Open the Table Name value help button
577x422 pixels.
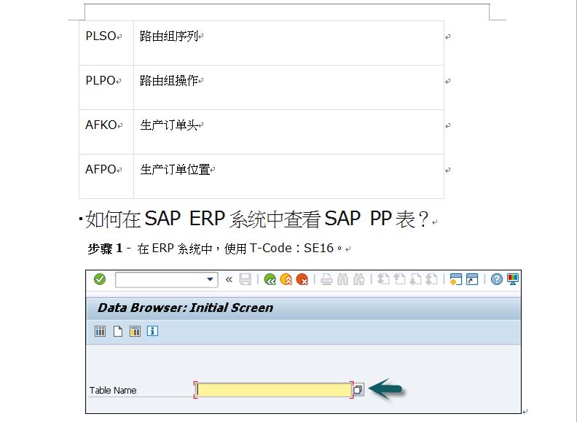(358, 390)
